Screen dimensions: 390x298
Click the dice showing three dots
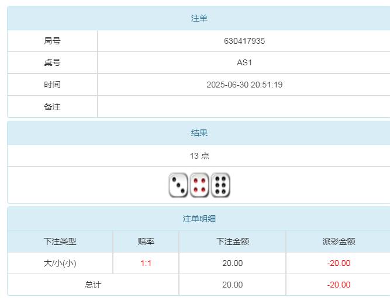[x=178, y=185]
